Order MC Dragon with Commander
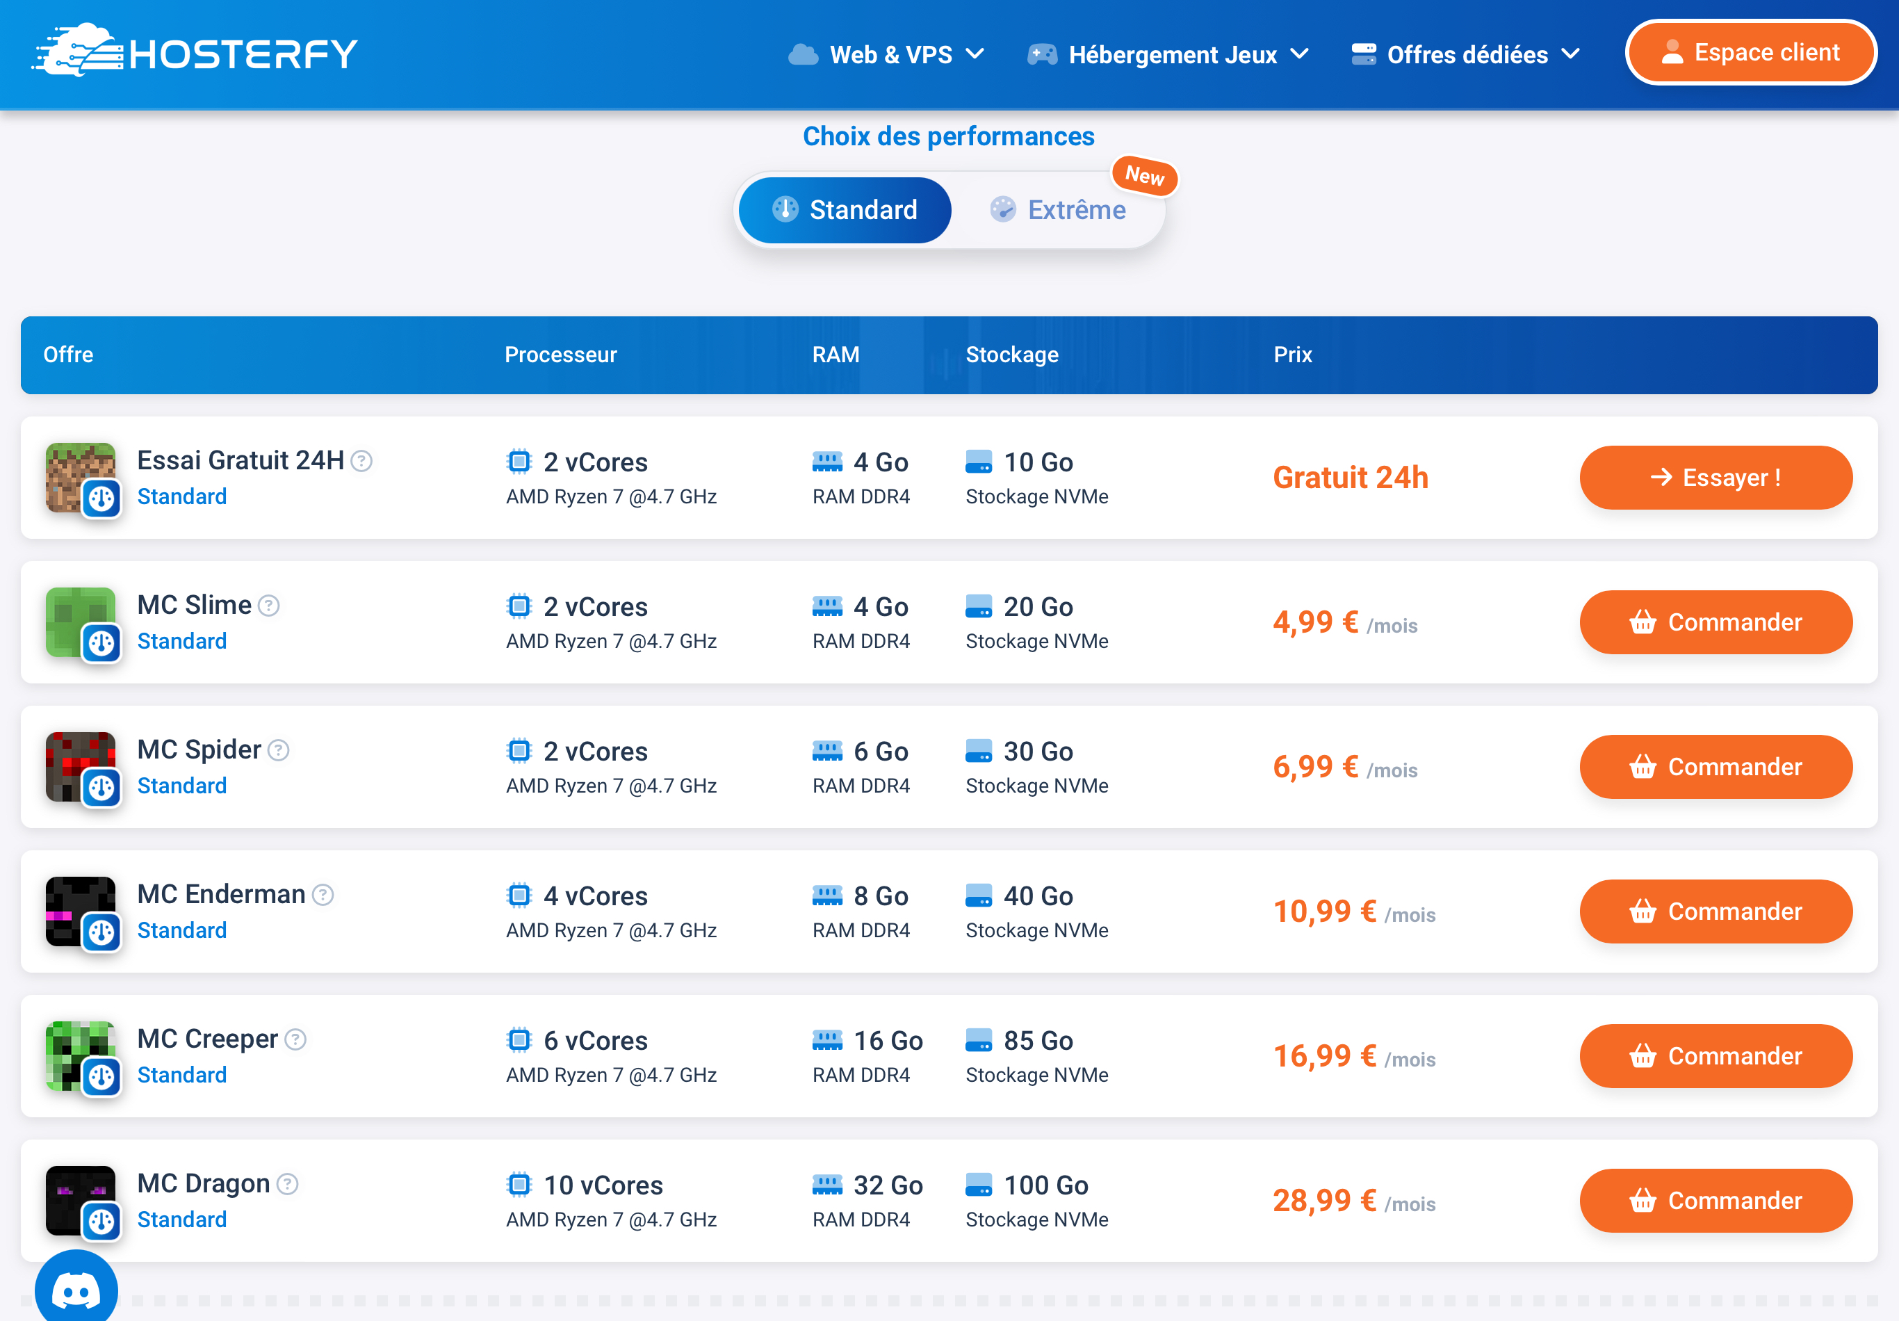The height and width of the screenshot is (1321, 1899). tap(1715, 1201)
